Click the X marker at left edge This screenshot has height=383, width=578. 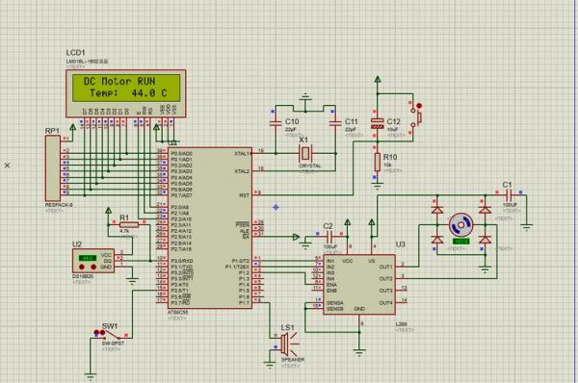pyautogui.click(x=8, y=166)
